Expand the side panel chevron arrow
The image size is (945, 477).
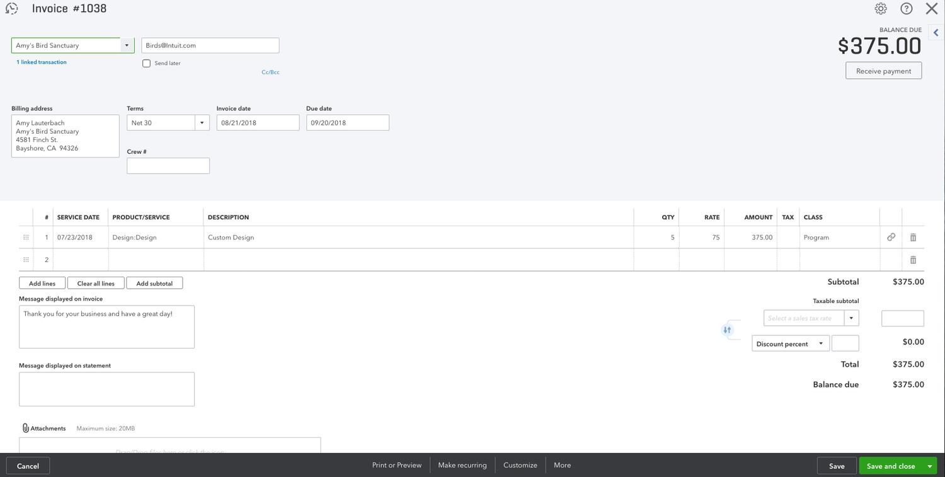click(x=936, y=33)
